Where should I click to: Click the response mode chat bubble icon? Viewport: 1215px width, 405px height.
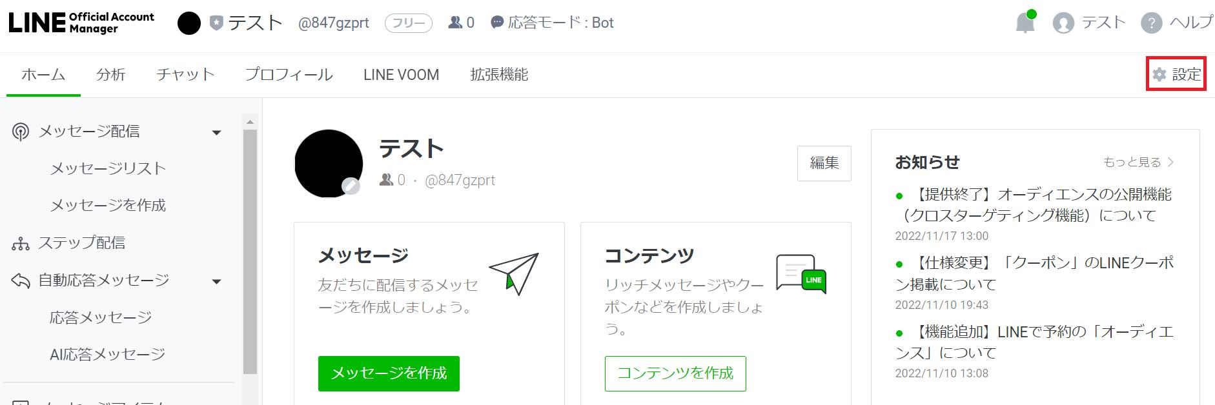pos(497,23)
